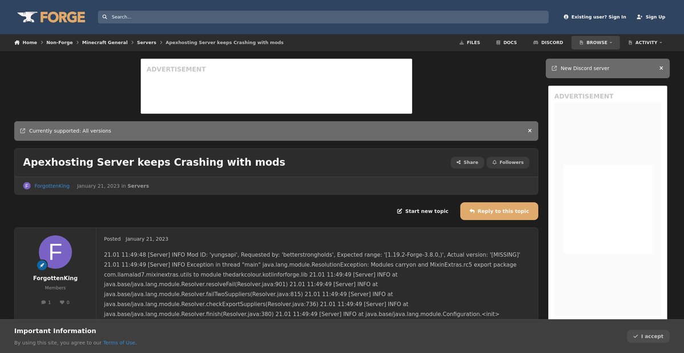Click the rank badge on avatar
Image resolution: width=684 pixels, height=353 pixels.
coord(42,265)
